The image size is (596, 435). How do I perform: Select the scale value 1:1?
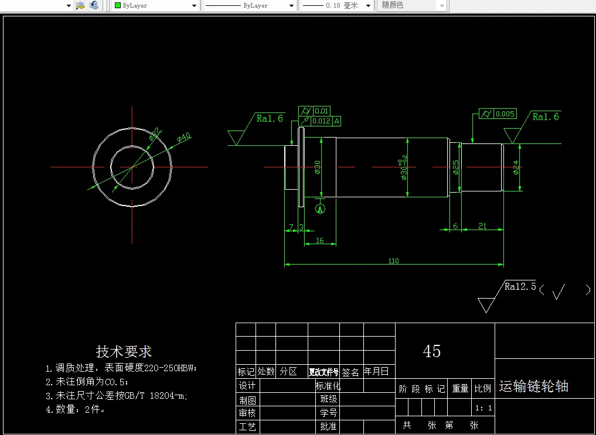coord(483,408)
